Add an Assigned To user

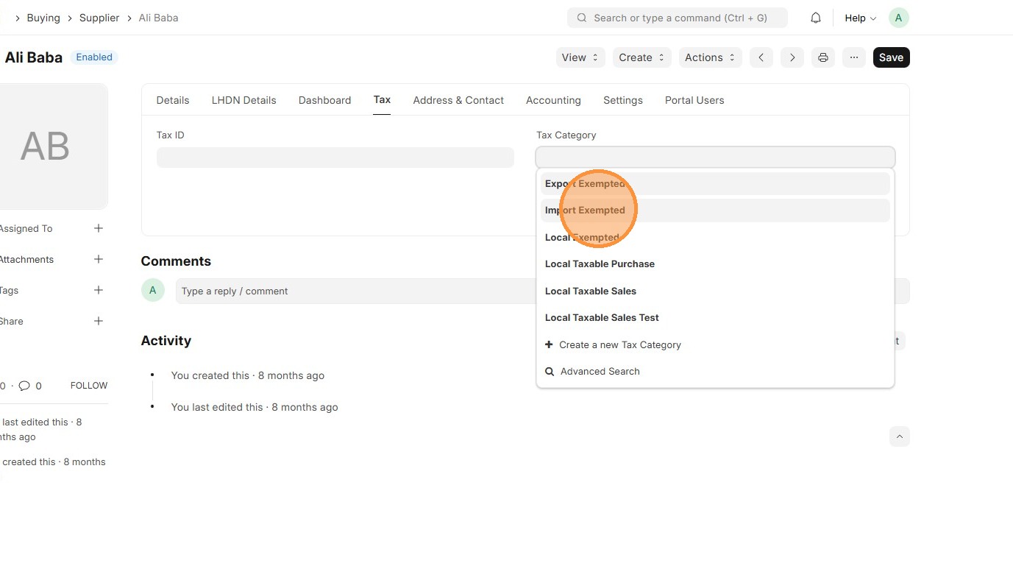(99, 228)
